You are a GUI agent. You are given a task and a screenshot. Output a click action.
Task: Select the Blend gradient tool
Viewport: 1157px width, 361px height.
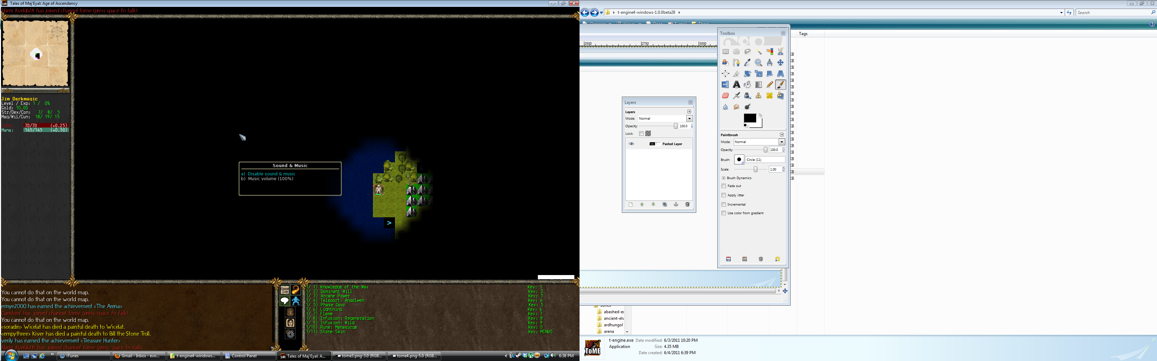[x=759, y=84]
